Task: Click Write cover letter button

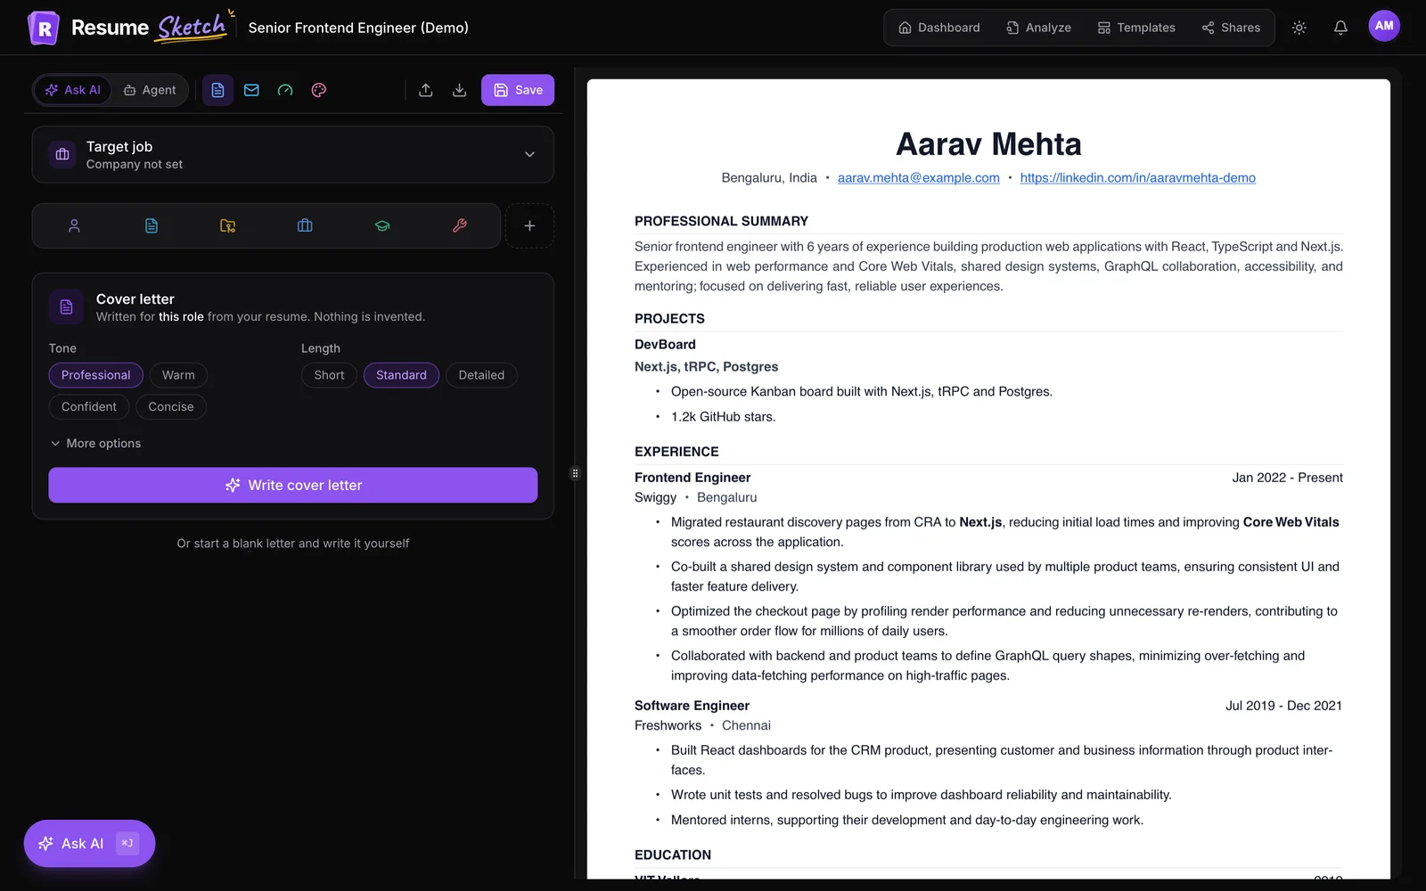Action: (x=293, y=486)
